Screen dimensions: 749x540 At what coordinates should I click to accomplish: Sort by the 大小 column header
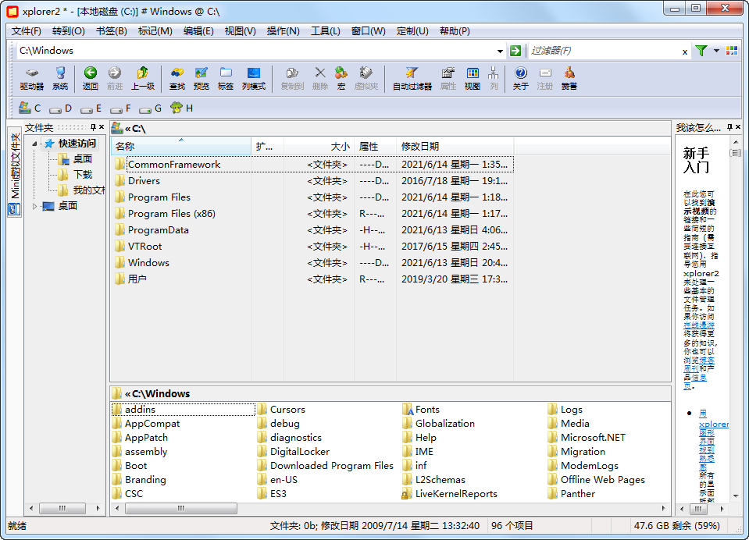(319, 147)
